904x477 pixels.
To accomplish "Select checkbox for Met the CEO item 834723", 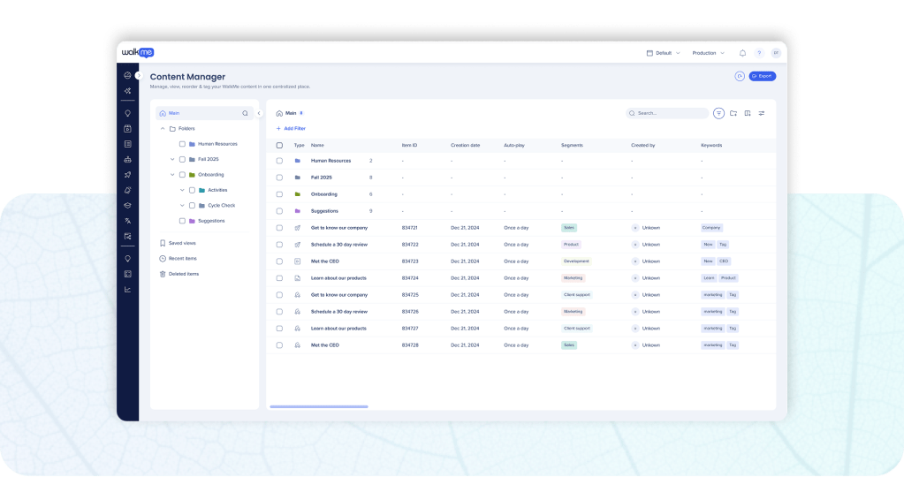I will pyautogui.click(x=279, y=261).
